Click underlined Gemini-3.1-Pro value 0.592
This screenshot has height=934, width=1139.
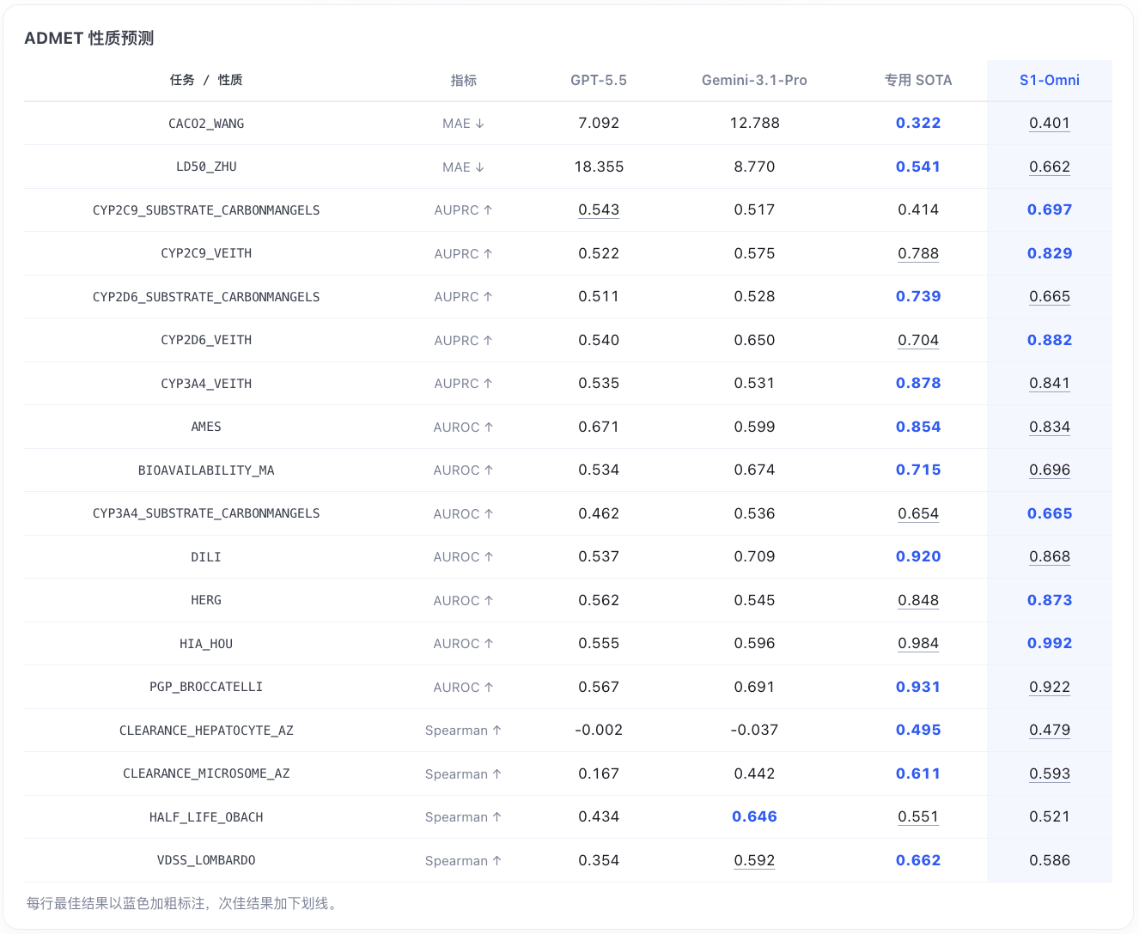754,860
